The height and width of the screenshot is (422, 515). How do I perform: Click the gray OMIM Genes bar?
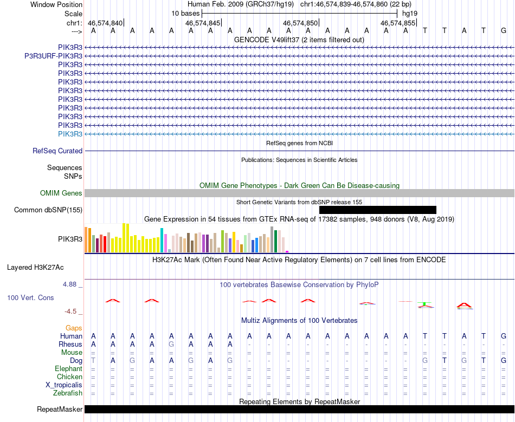[300, 193]
